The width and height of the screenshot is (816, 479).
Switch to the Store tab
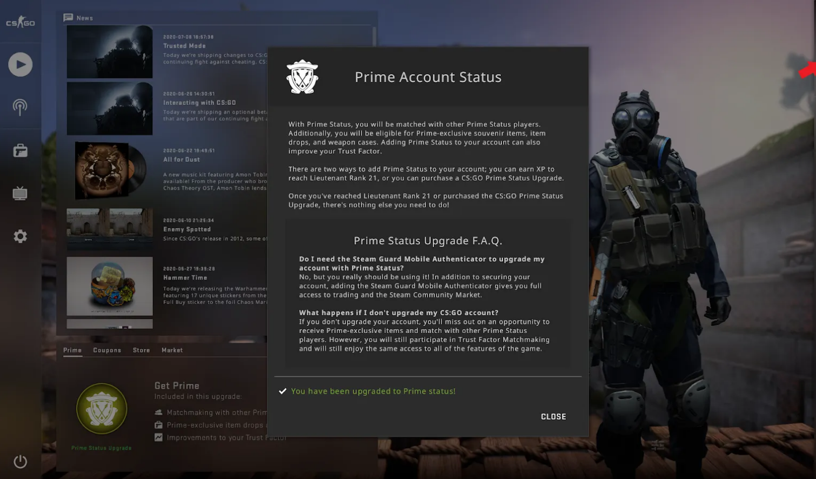(x=142, y=350)
